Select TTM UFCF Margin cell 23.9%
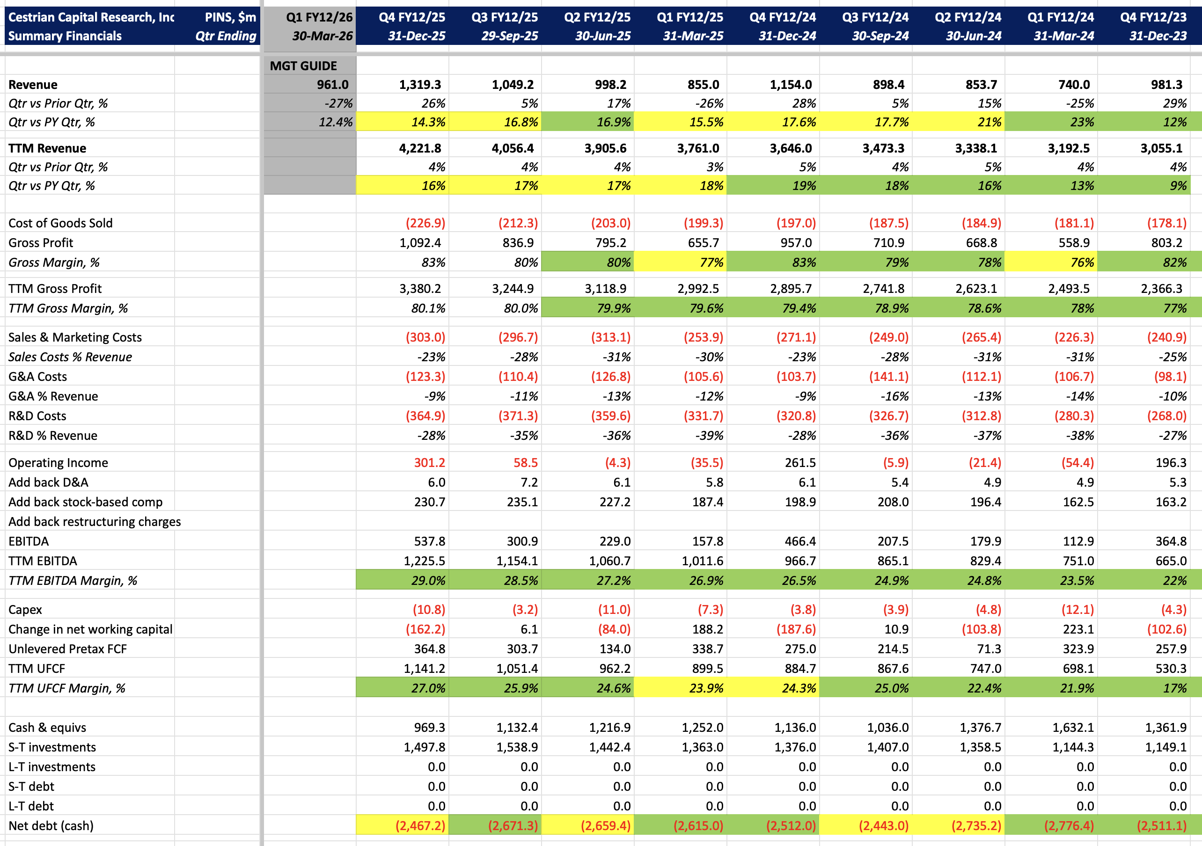Viewport: 1202px width, 846px height. tap(706, 688)
